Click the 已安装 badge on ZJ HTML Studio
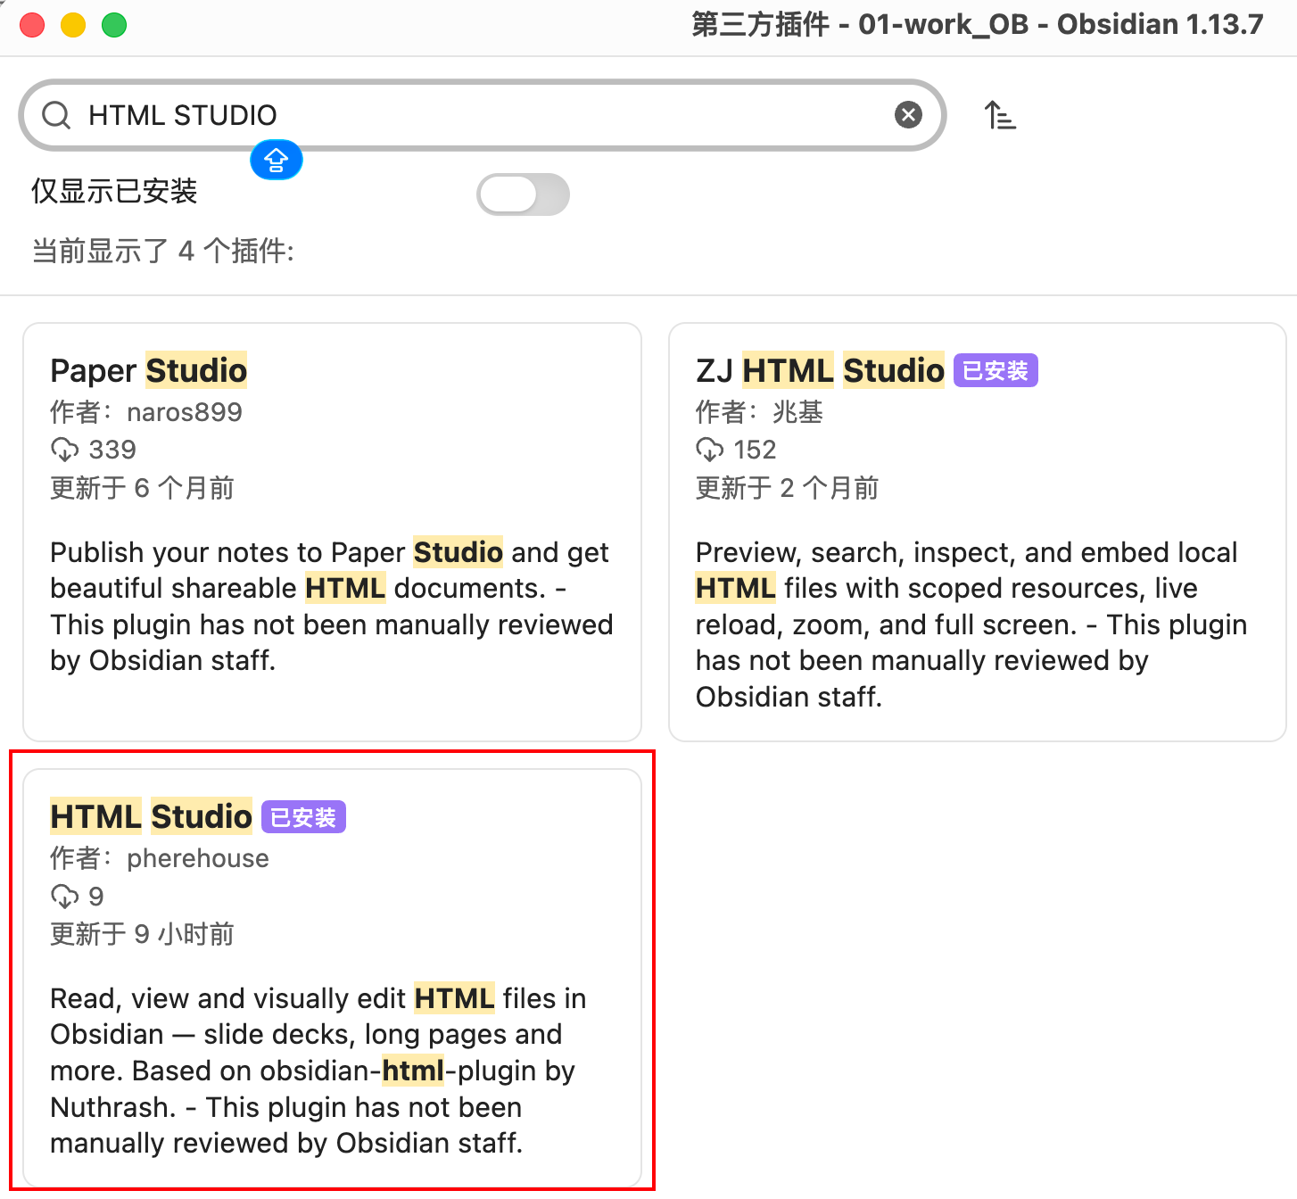Viewport: 1297px width, 1199px height. [995, 370]
